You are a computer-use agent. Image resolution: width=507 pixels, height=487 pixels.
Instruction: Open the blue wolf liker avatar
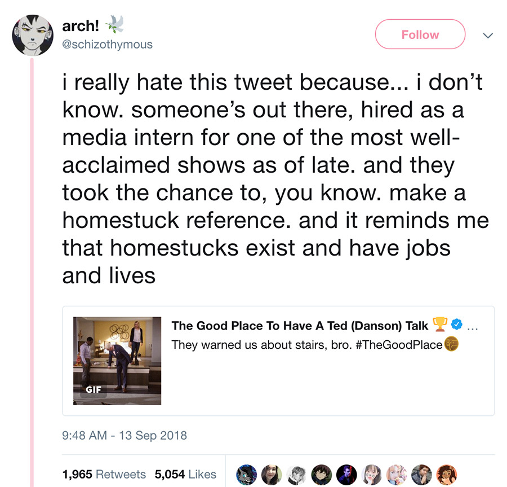pos(245,474)
